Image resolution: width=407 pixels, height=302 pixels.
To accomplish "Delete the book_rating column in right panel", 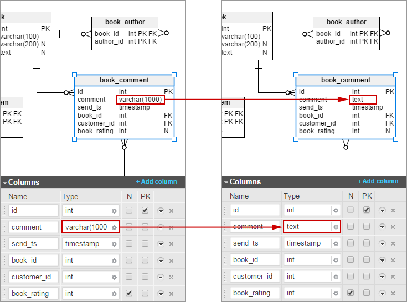I will 393,293.
